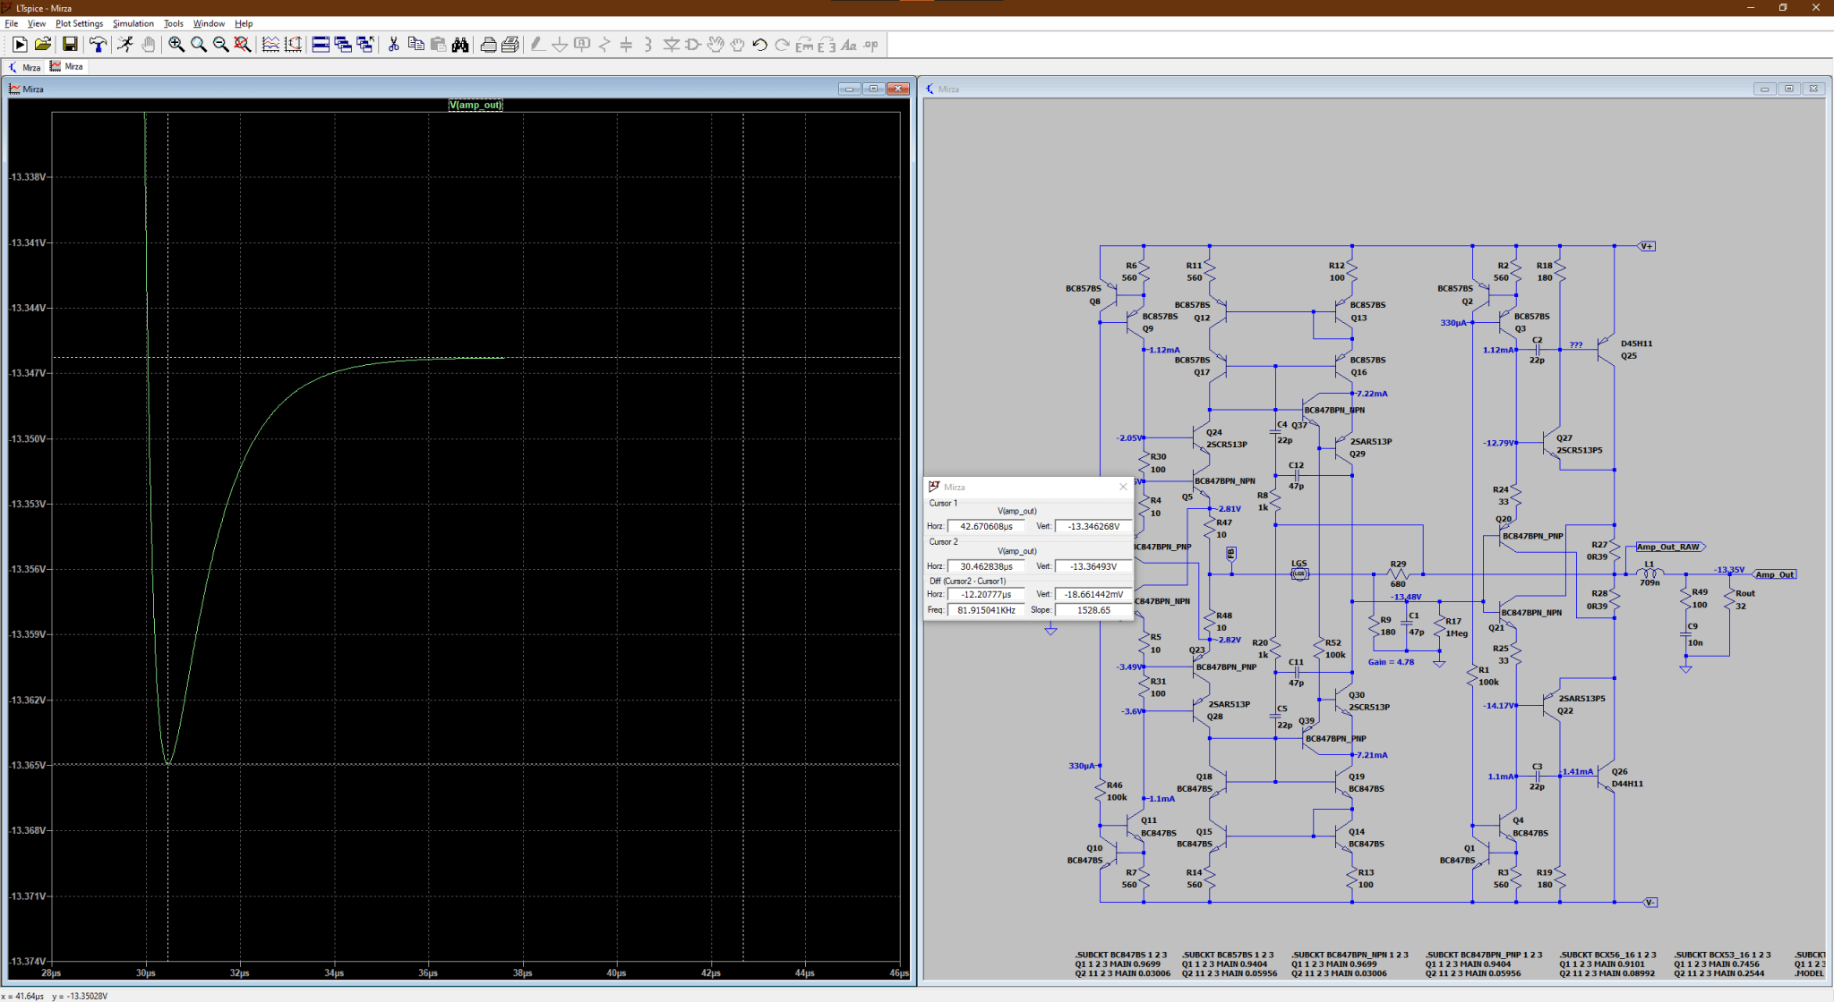Open the Control Panel hammer icon

coord(98,45)
